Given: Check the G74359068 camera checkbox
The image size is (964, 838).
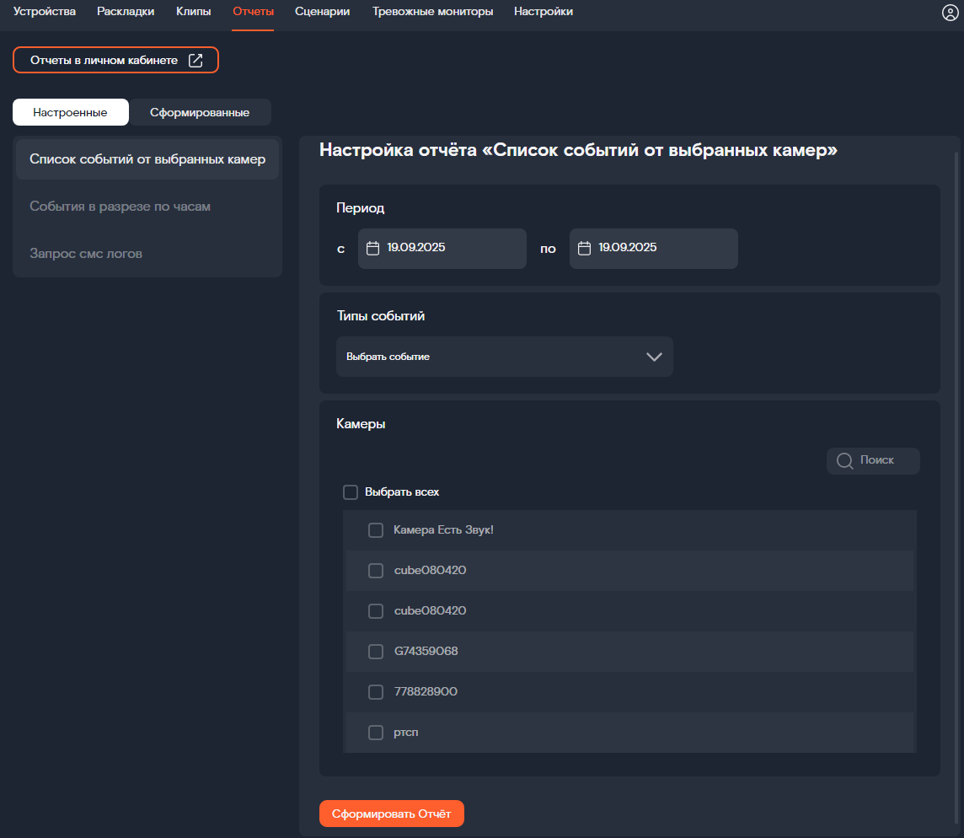Looking at the screenshot, I should coord(376,652).
